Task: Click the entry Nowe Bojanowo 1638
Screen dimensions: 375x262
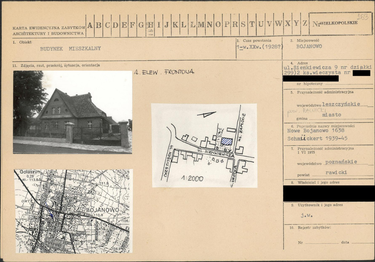Action: [x=316, y=131]
